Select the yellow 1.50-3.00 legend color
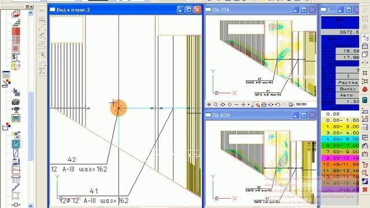Image resolution: width=370 pixels, height=208 pixels. tap(341, 127)
